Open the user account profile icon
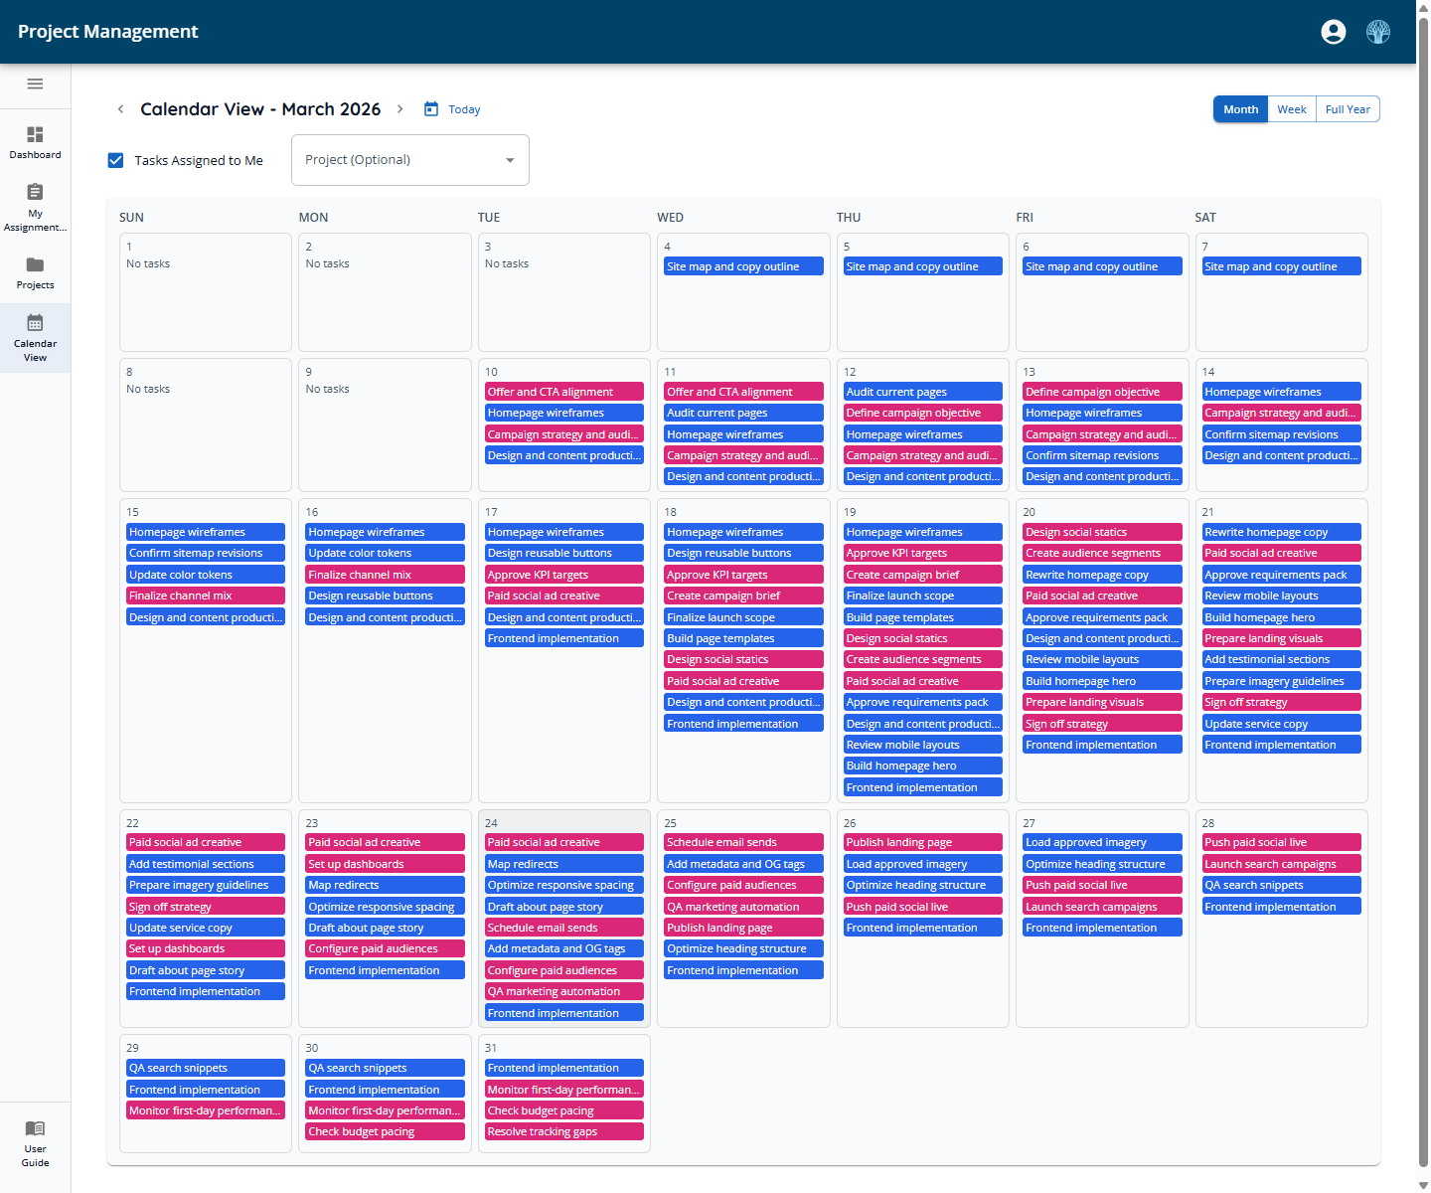Viewport: 1431px width, 1193px height. tap(1334, 32)
